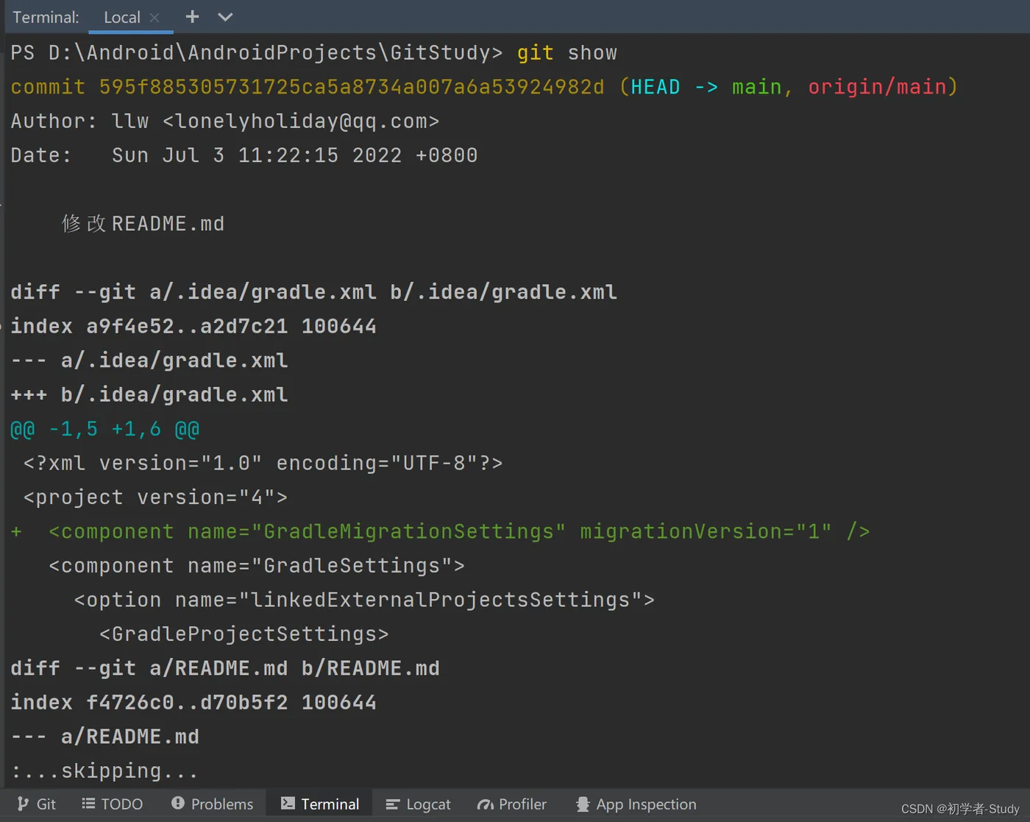
Task: Click the 'Terminal:' panel label
Action: pos(46,18)
